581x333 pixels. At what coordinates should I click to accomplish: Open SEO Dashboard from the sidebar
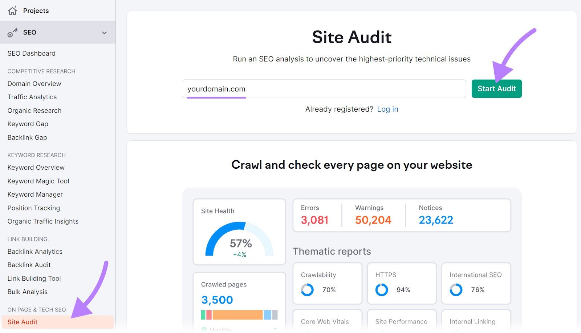click(31, 53)
